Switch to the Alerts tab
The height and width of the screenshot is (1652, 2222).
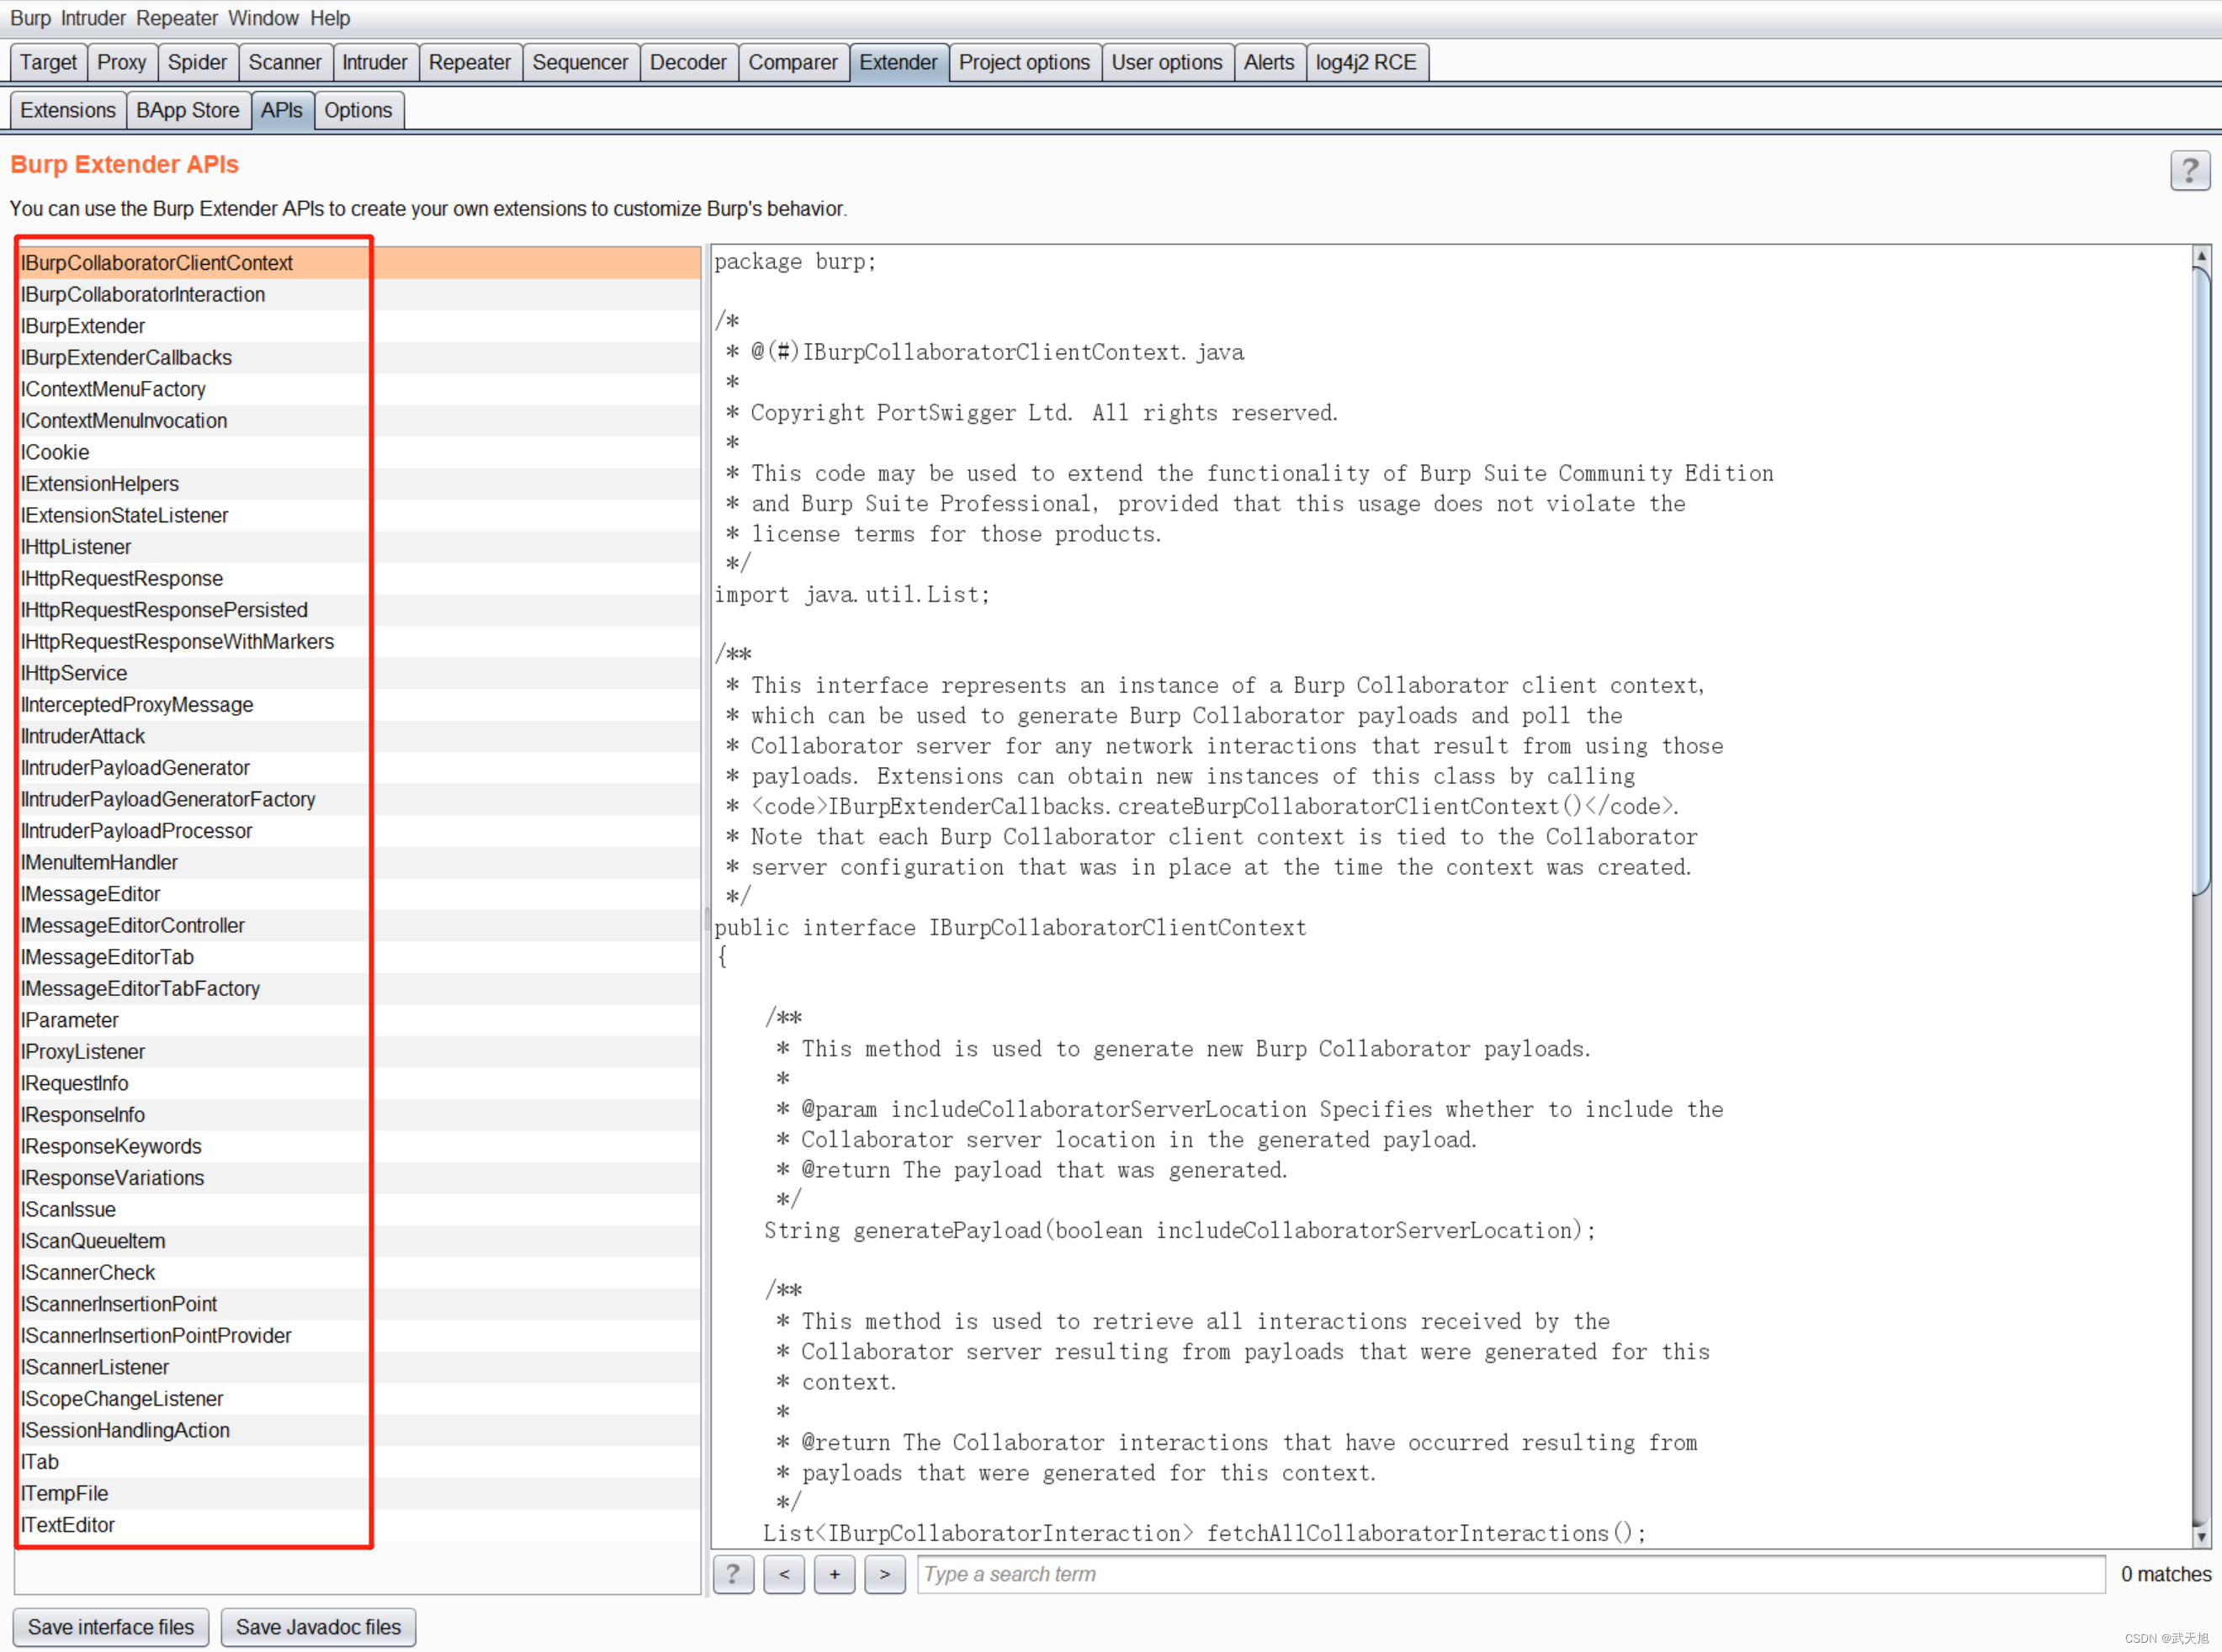(x=1269, y=62)
